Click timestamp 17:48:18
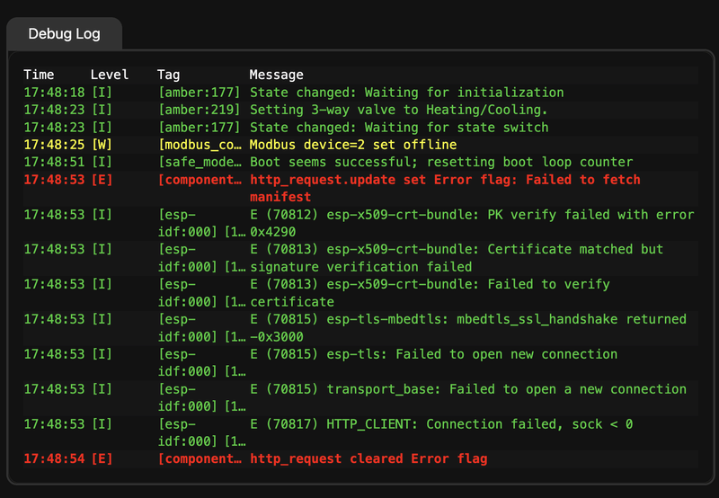This screenshot has height=498, width=719. 54,93
